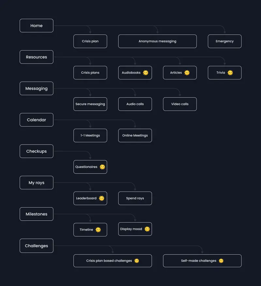Click the Secure messaging box
This screenshot has height=286, width=261.
(90, 104)
